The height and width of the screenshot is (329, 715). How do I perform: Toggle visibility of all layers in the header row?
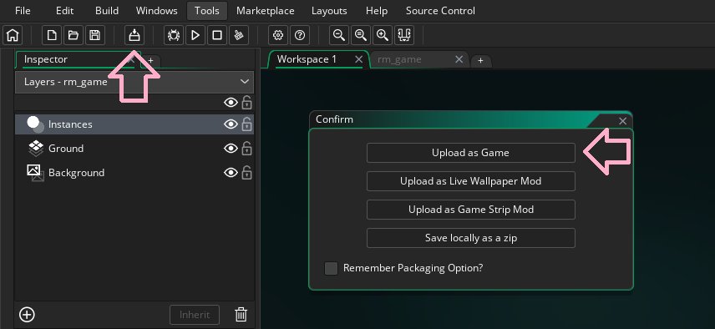[x=231, y=103]
